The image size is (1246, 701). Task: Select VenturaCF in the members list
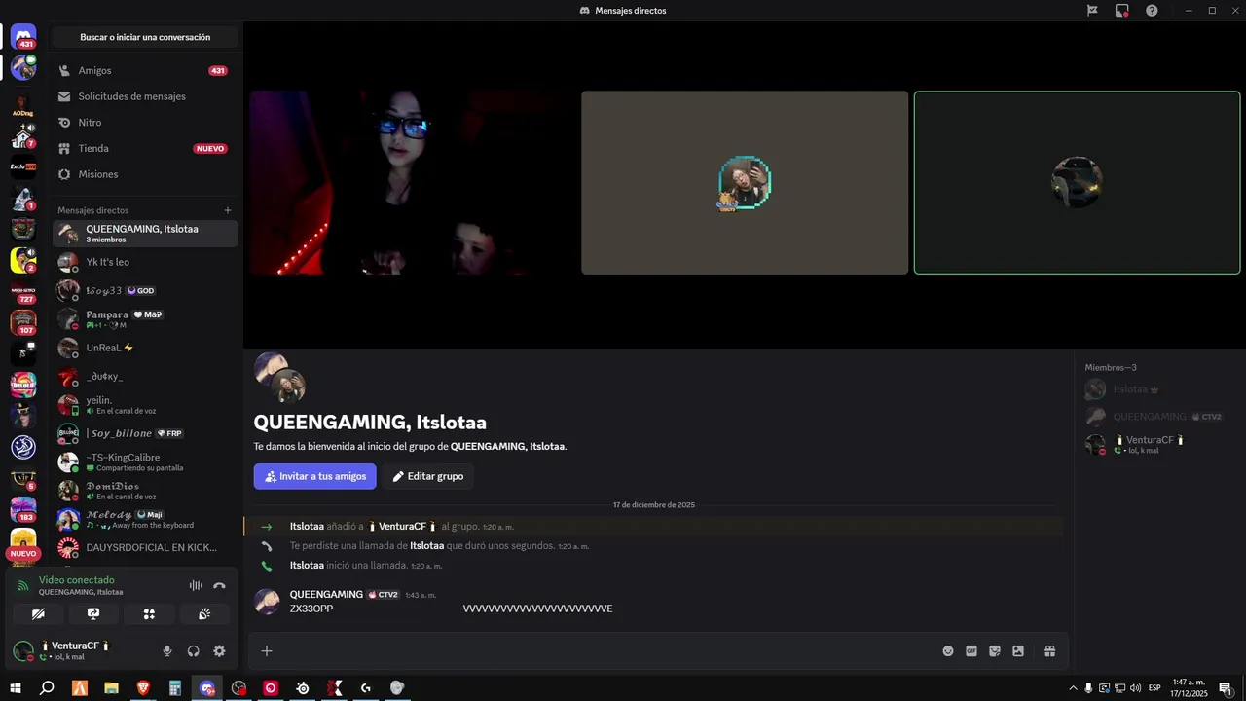click(1158, 444)
